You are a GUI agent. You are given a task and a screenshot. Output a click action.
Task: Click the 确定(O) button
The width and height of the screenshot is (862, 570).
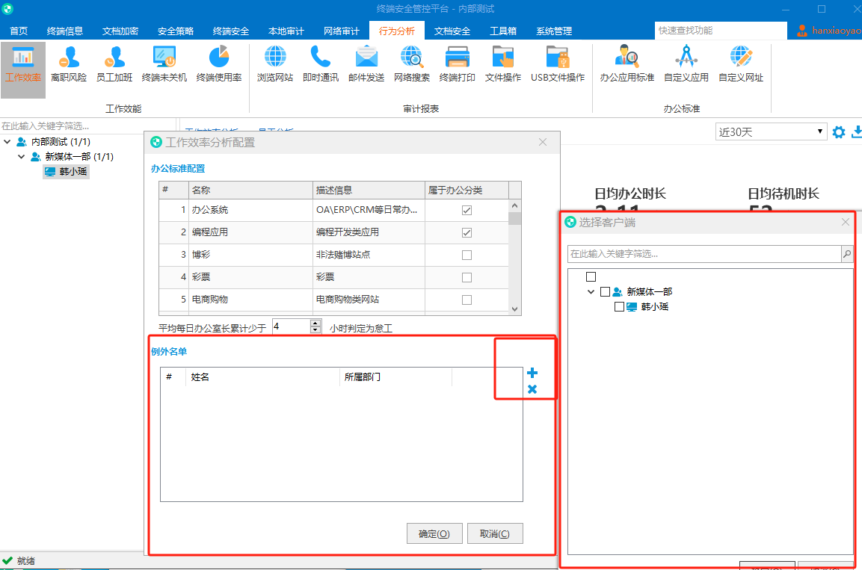coord(434,533)
